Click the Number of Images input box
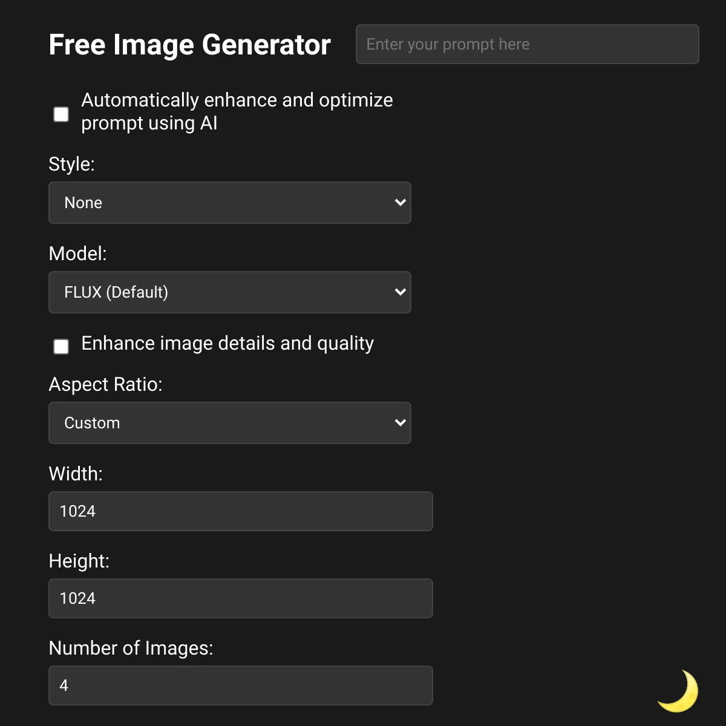726x726 pixels. click(x=241, y=685)
